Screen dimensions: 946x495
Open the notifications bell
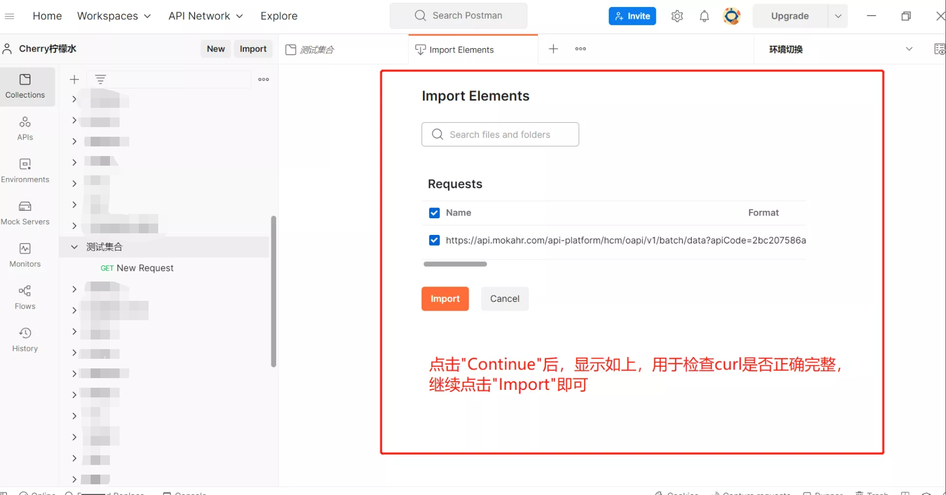coord(704,16)
